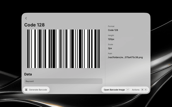This screenshot has width=172, height=107.
Task: Click the barcode icon beside Generate Barcode
Action: 26,90
